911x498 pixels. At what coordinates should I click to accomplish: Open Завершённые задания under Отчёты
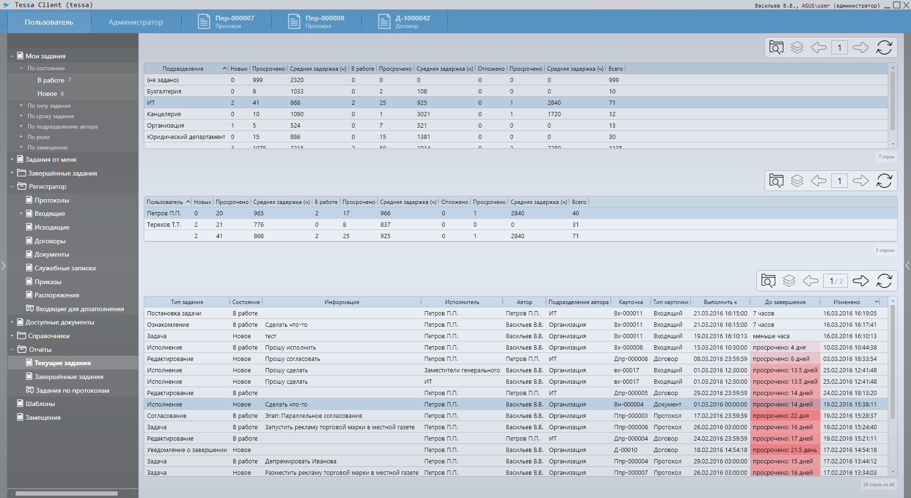point(69,377)
